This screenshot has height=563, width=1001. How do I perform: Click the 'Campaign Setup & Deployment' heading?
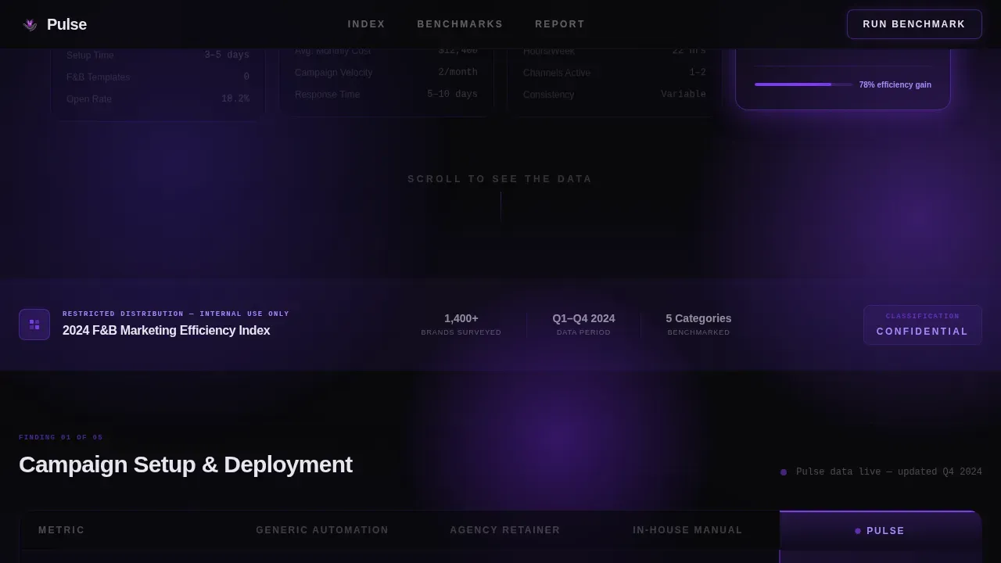point(185,464)
